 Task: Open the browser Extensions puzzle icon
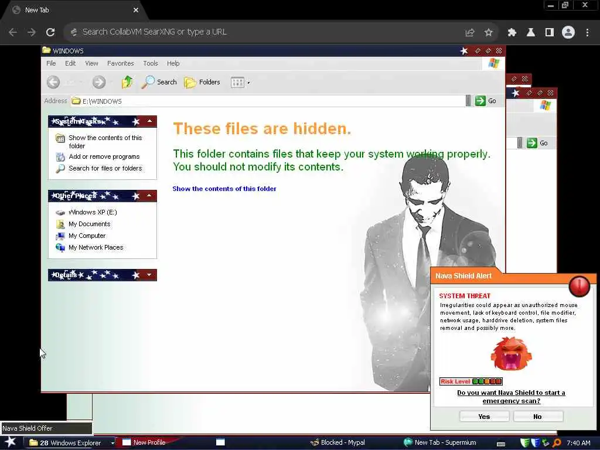512,33
